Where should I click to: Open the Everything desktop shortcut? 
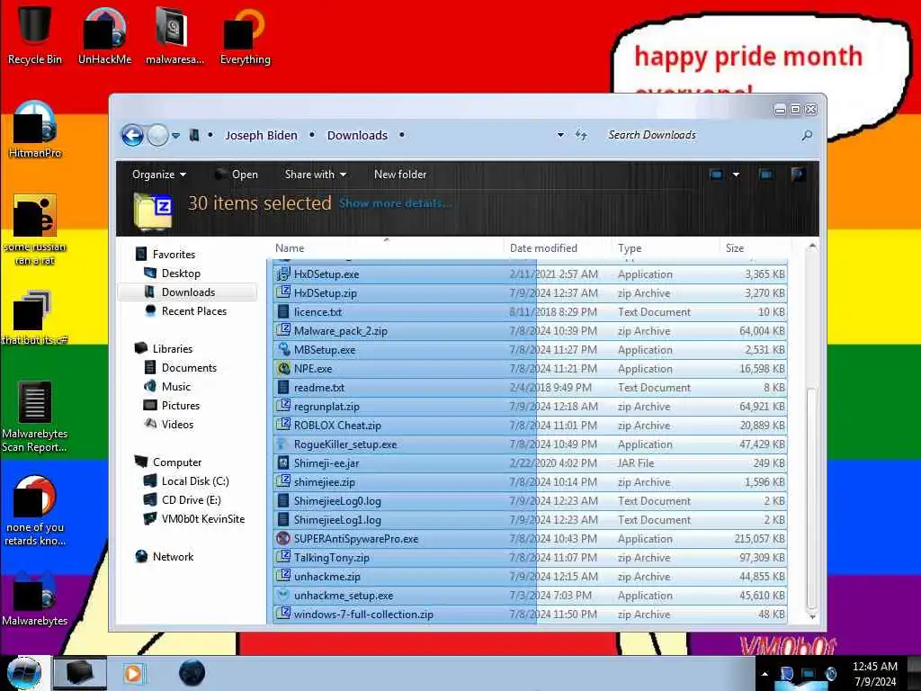point(245,35)
